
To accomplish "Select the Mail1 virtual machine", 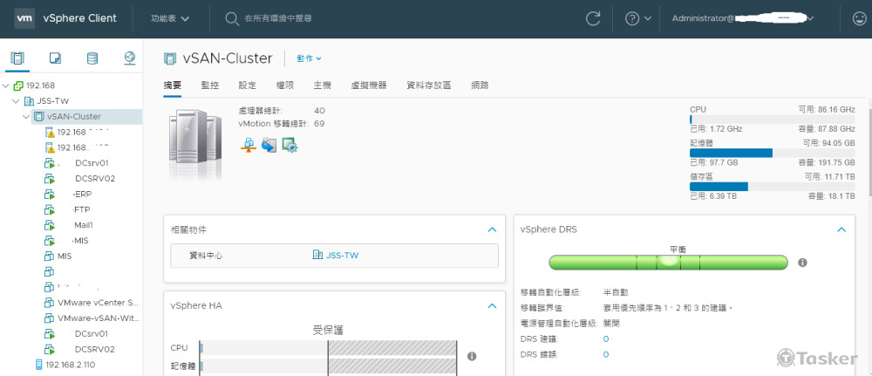I will tap(84, 225).
